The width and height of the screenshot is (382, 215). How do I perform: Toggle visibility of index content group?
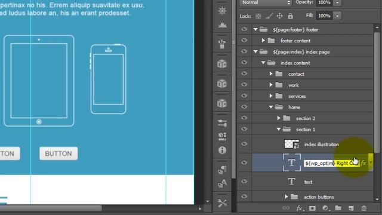click(244, 62)
